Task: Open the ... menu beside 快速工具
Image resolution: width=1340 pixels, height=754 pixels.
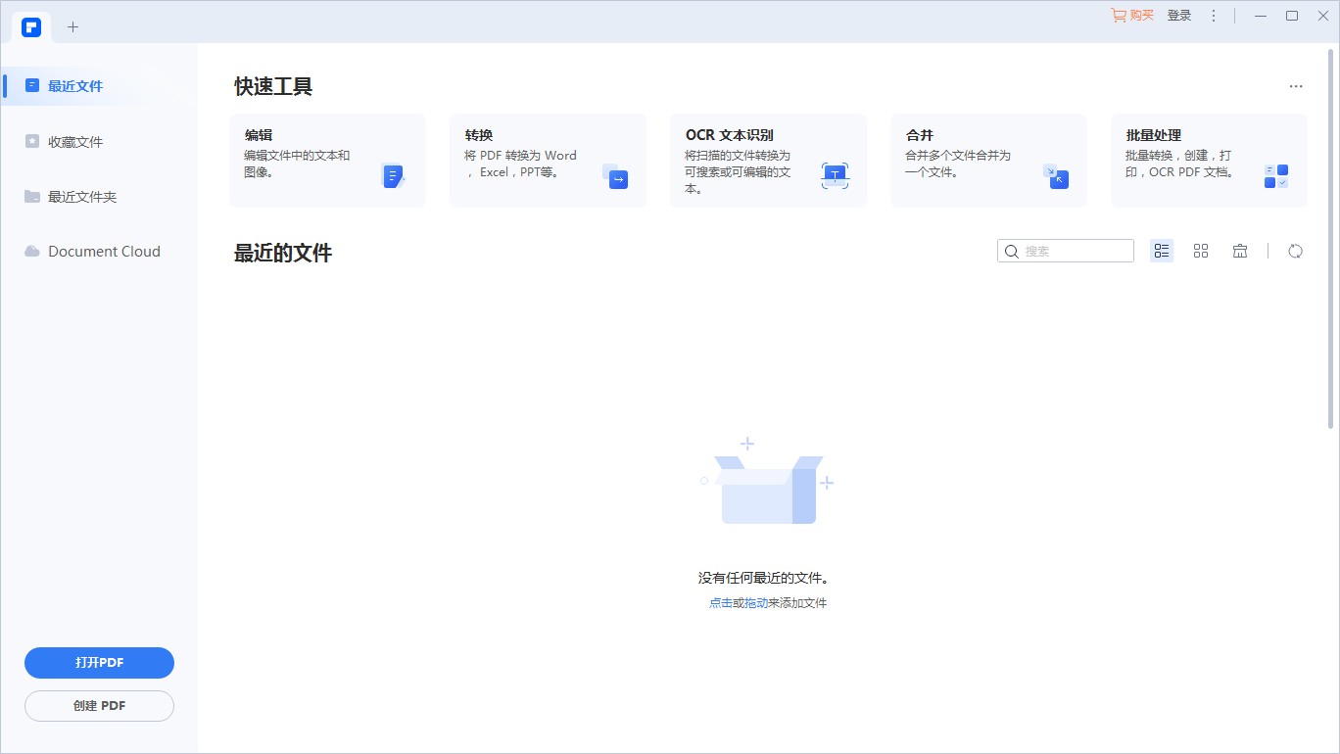Action: click(x=1295, y=86)
